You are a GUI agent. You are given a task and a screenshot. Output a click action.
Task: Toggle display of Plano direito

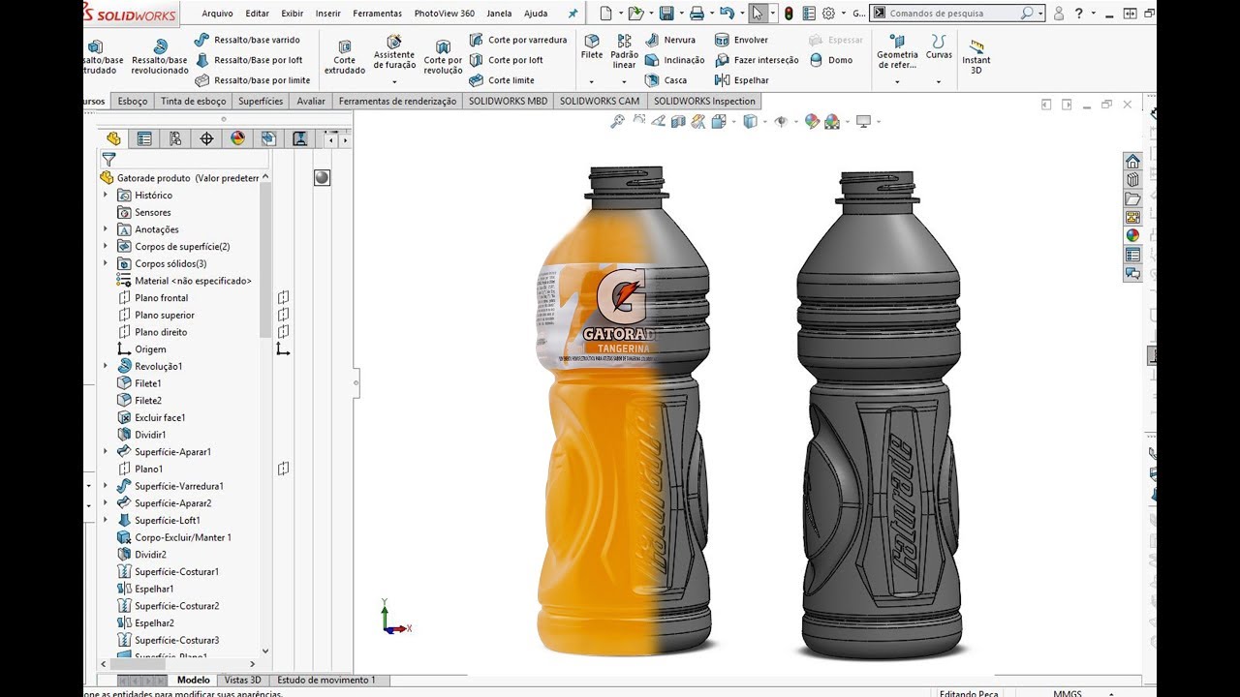pos(284,332)
